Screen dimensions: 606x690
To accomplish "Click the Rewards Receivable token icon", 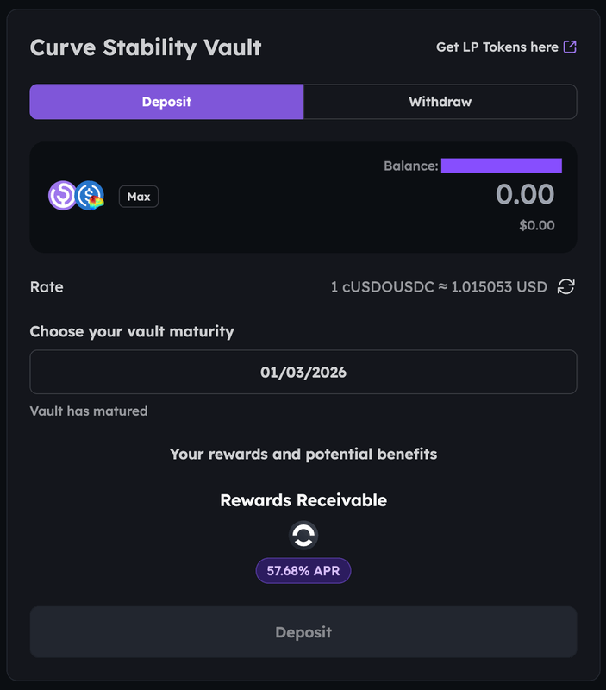I will click(x=303, y=536).
